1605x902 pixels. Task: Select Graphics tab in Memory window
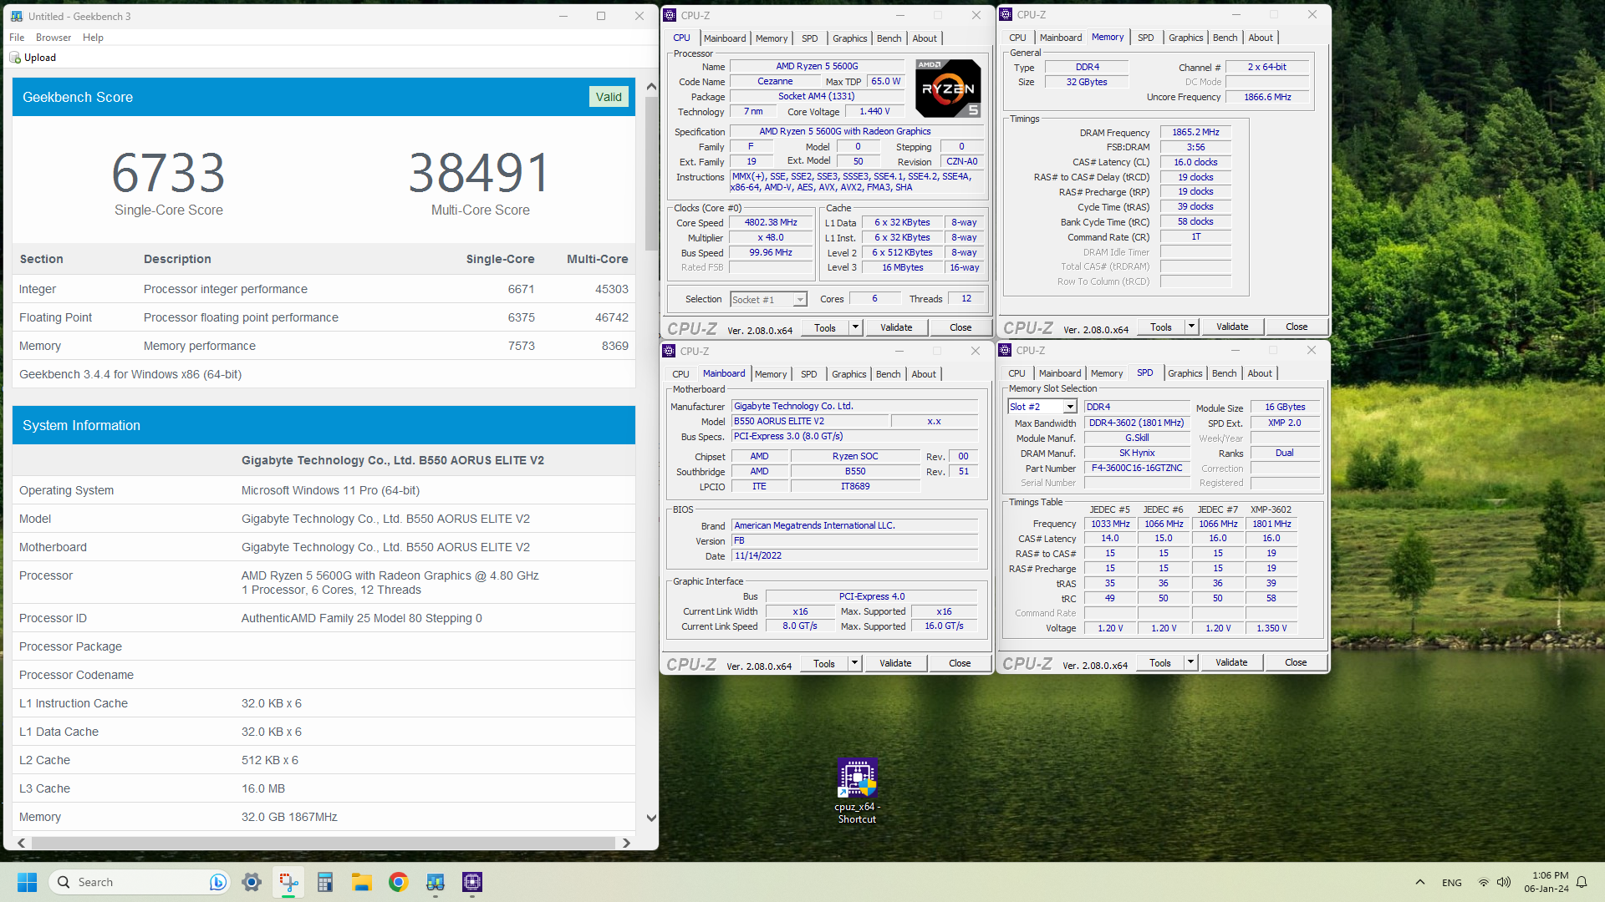1185,38
